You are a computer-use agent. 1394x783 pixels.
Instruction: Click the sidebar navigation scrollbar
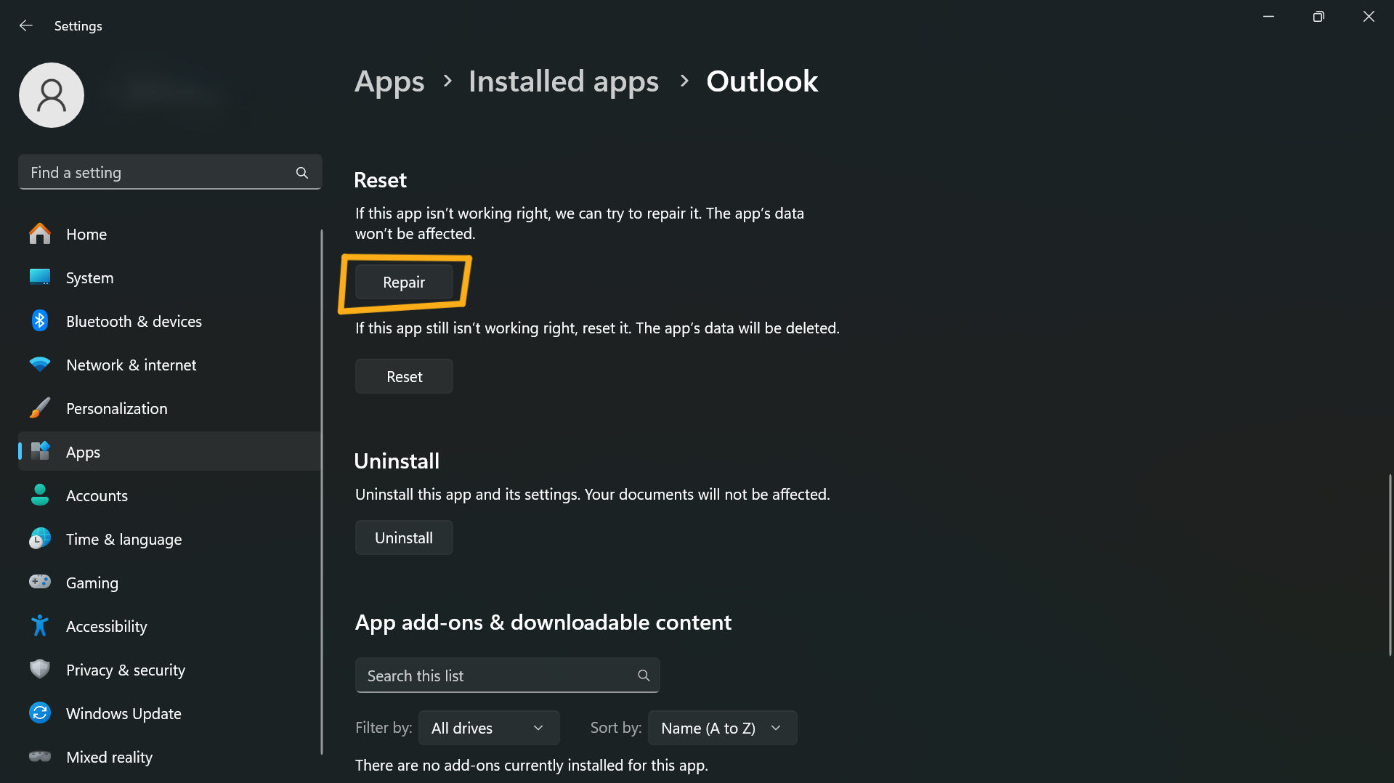coord(321,492)
